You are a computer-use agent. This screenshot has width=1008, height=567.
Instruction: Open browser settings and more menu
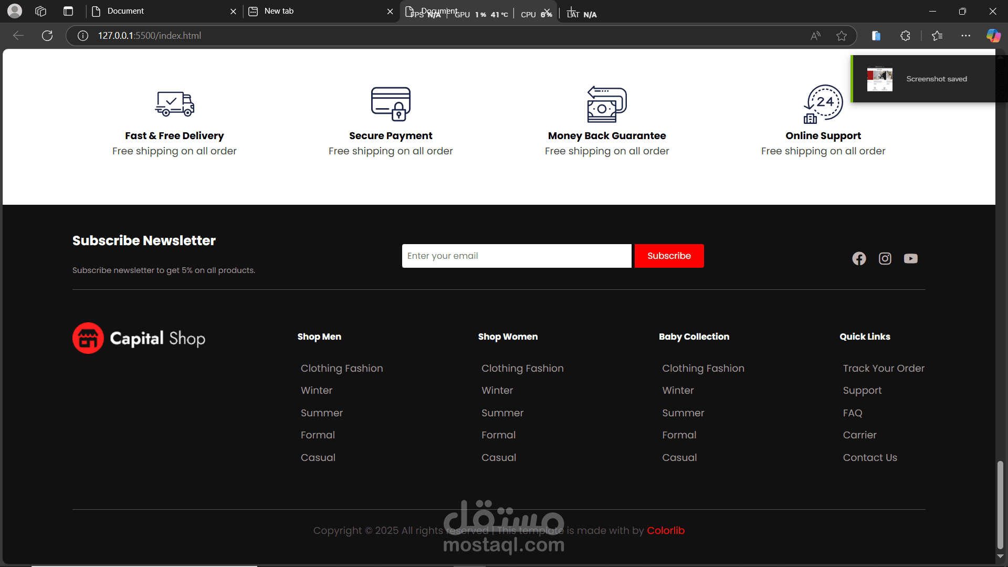pos(965,36)
